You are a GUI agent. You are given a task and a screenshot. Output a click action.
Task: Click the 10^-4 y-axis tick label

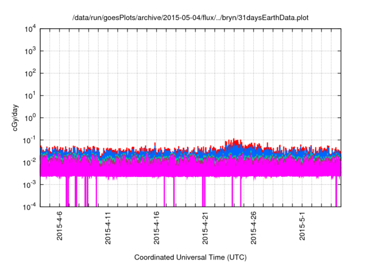pyautogui.click(x=29, y=207)
